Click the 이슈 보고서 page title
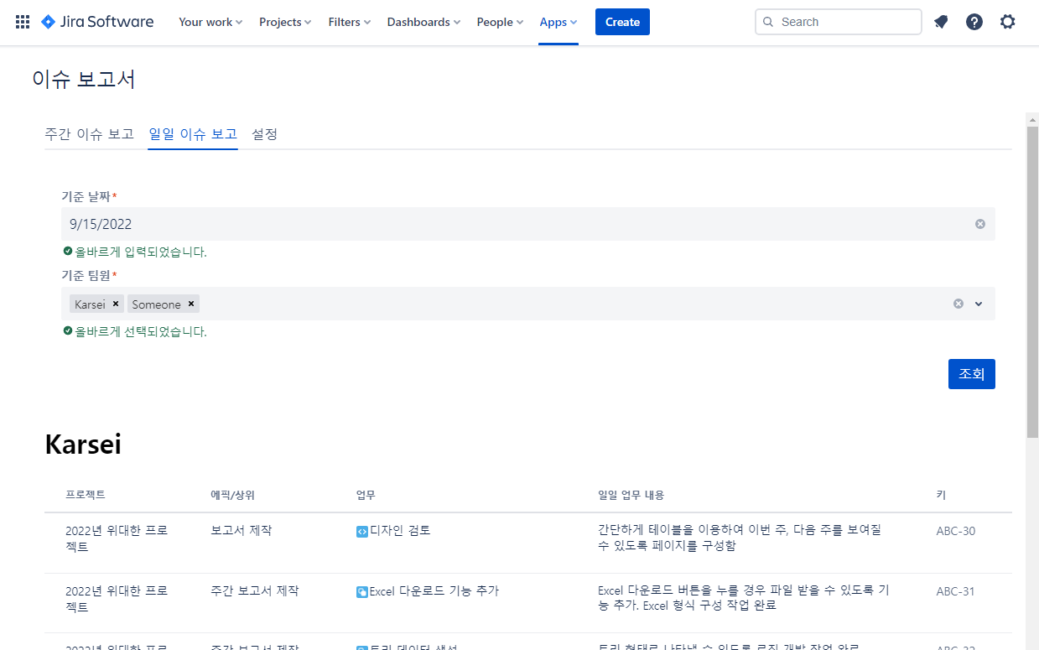 click(x=84, y=80)
